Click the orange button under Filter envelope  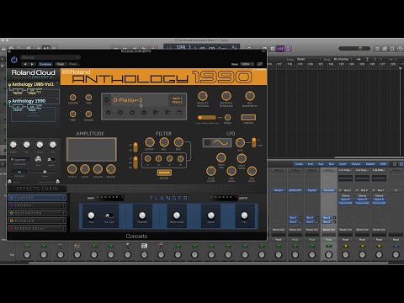164,173
